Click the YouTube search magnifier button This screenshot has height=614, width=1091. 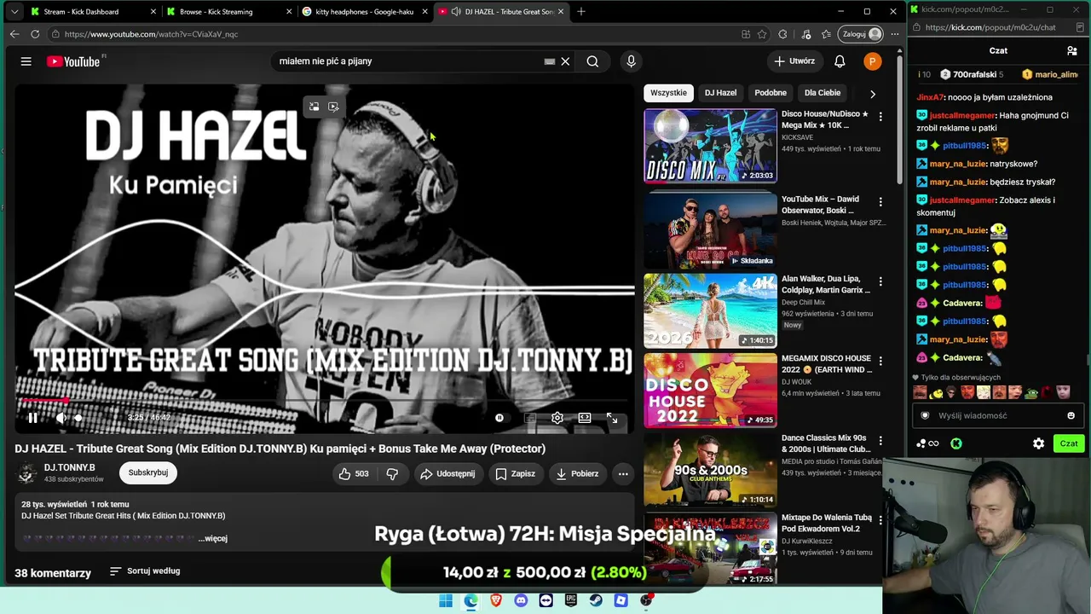point(592,61)
